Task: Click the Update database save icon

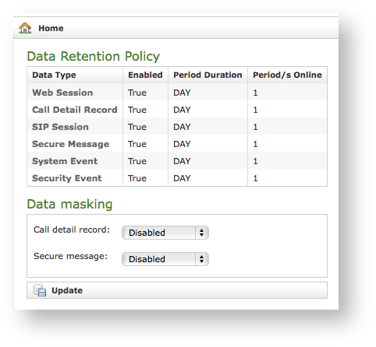Action: pos(40,290)
